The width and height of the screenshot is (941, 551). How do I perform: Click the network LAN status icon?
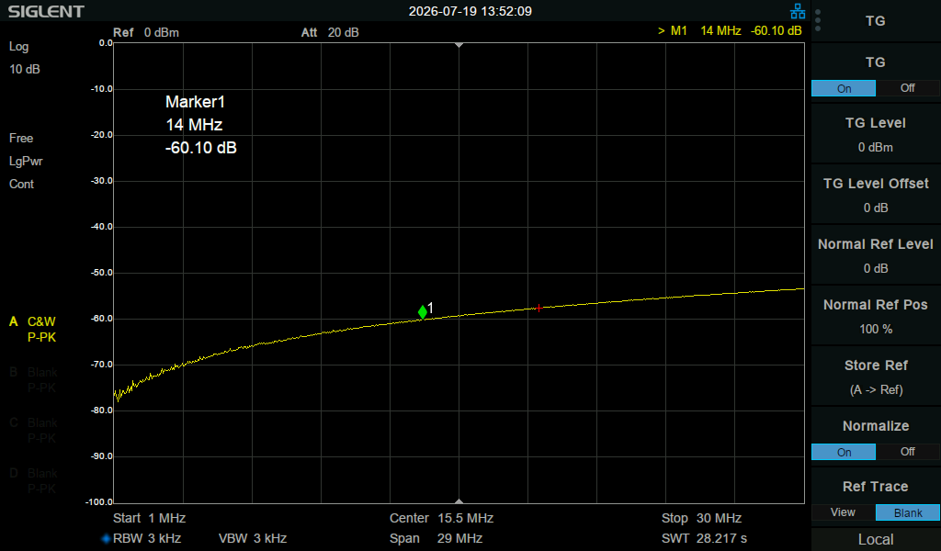(x=798, y=11)
